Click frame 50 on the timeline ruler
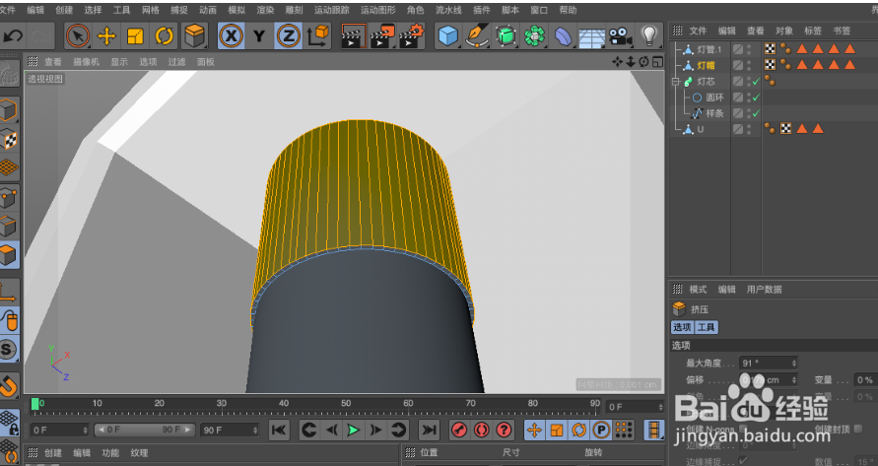This screenshot has width=878, height=466. coord(346,403)
